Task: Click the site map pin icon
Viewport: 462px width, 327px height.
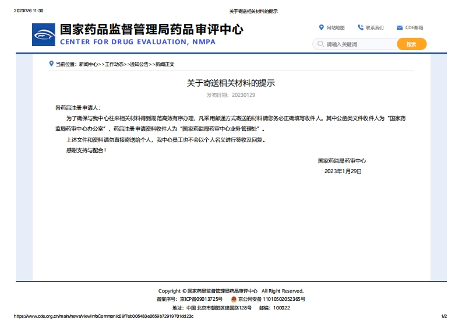Action: click(x=321, y=27)
